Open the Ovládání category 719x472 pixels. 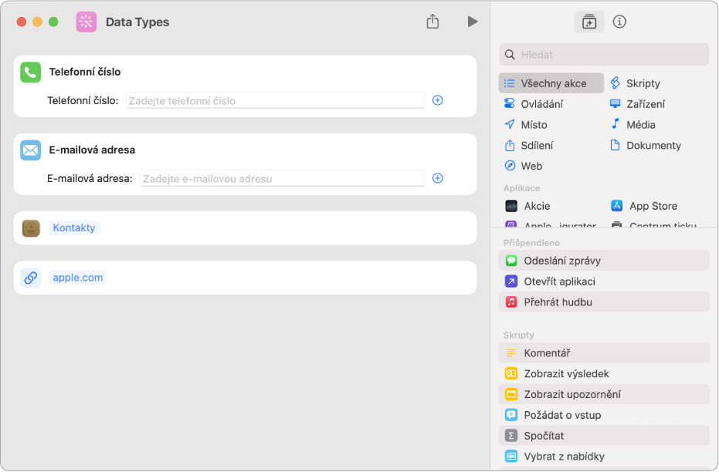coord(534,104)
